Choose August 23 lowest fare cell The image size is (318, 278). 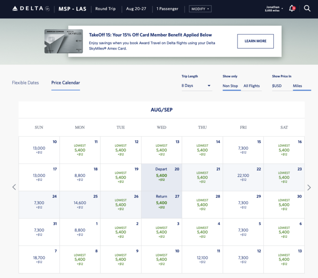[x=284, y=177]
